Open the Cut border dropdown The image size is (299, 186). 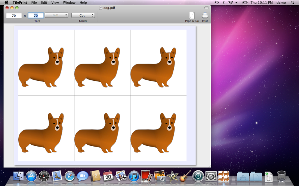[83, 16]
